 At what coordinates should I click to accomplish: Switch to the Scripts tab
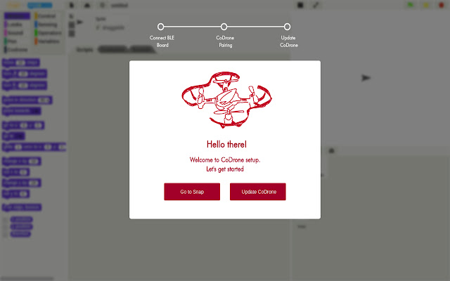84,50
